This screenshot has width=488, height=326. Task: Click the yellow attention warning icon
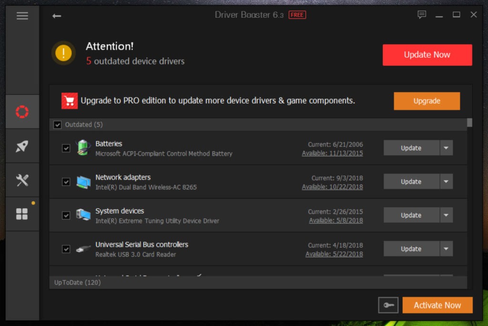(x=63, y=53)
